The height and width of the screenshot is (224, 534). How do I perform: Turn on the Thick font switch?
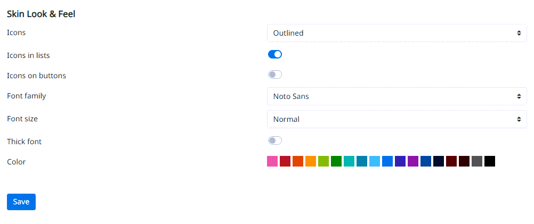tap(274, 140)
